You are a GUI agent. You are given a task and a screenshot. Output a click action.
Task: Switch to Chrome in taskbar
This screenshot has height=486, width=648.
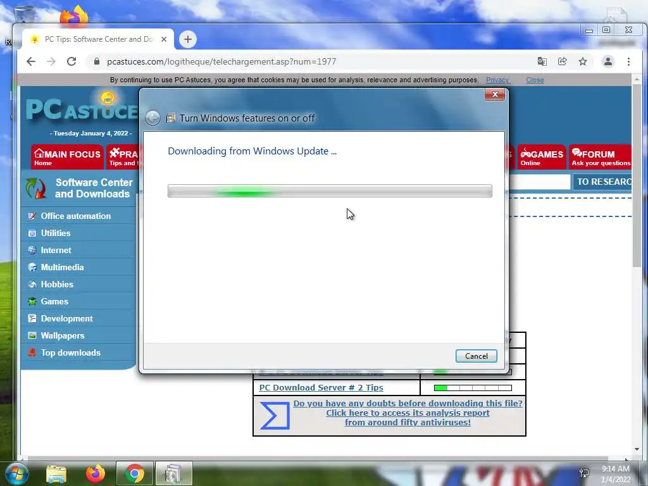pyautogui.click(x=135, y=473)
